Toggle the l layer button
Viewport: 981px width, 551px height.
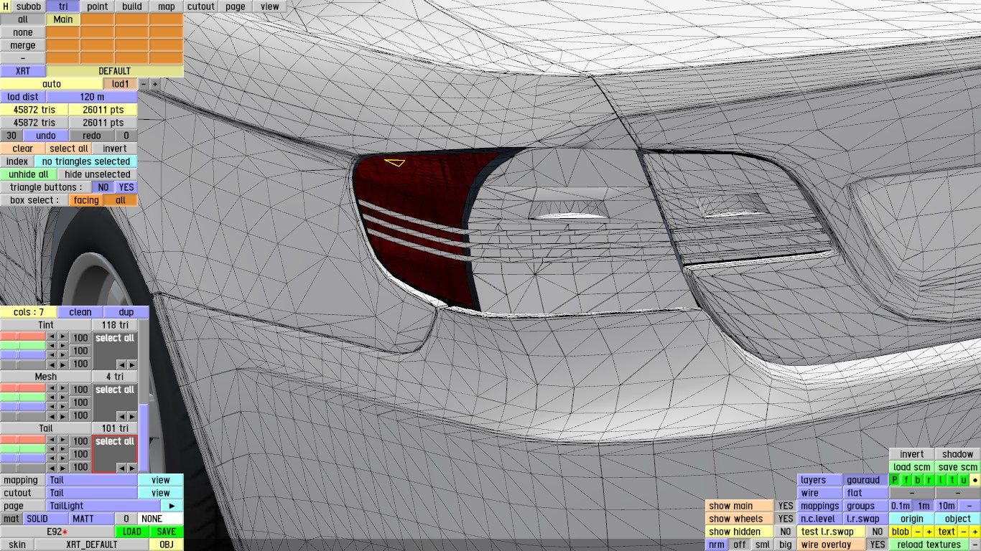point(941,480)
